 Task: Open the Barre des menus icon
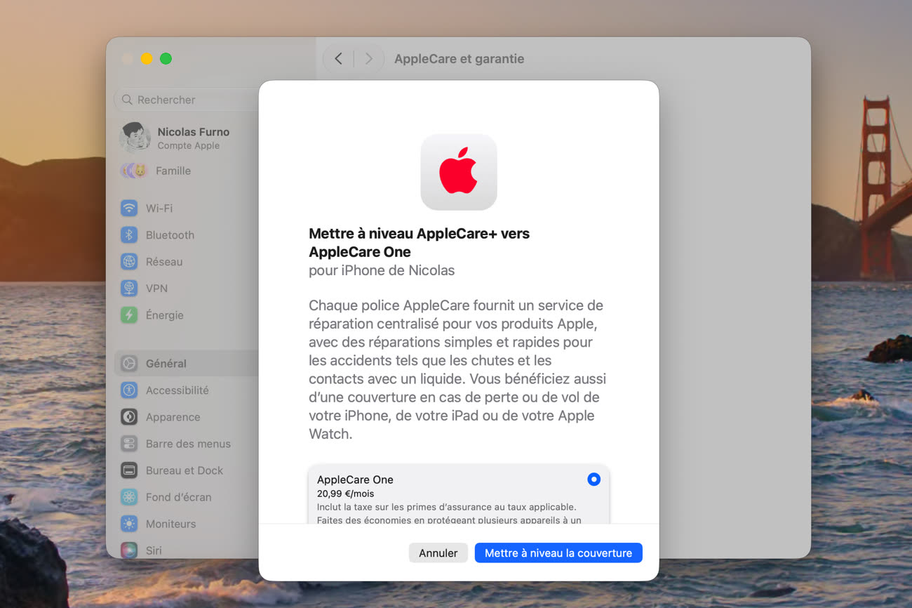click(x=129, y=444)
